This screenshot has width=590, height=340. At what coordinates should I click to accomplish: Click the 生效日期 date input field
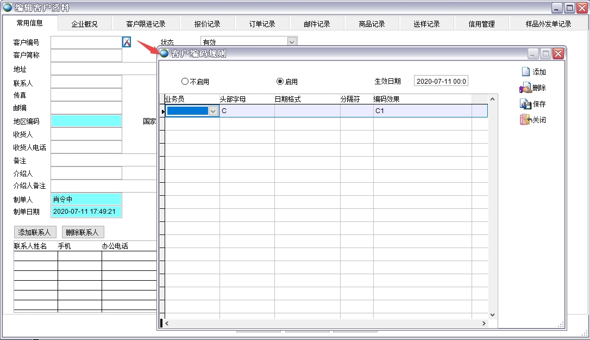click(441, 81)
